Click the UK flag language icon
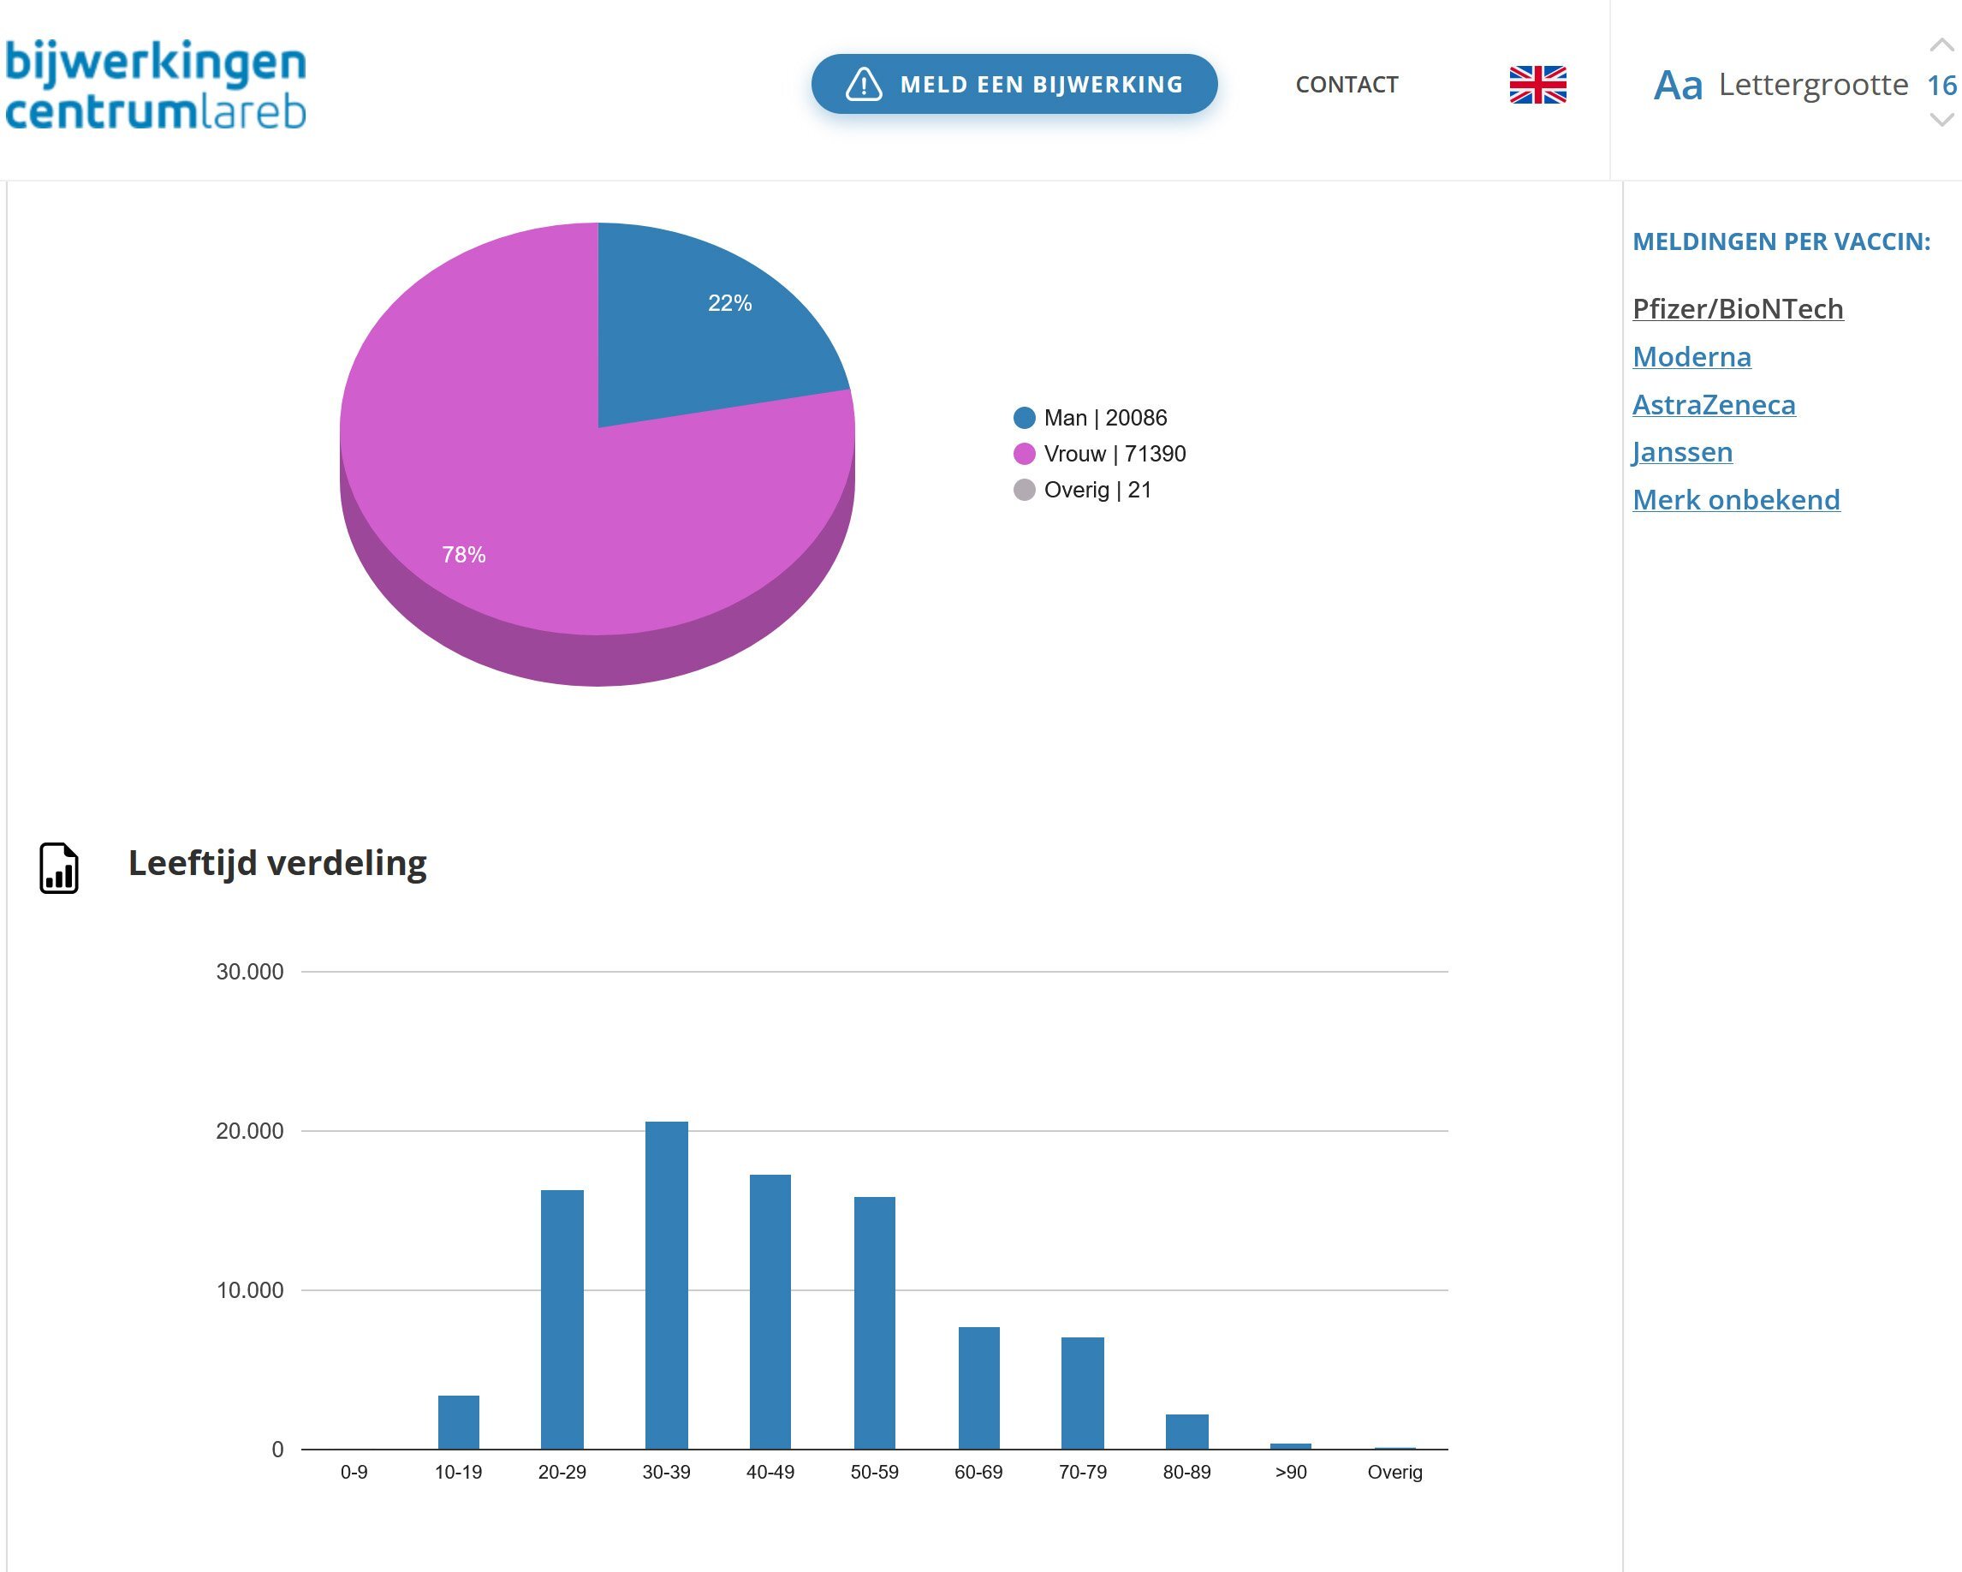1962x1572 pixels. 1537,85
